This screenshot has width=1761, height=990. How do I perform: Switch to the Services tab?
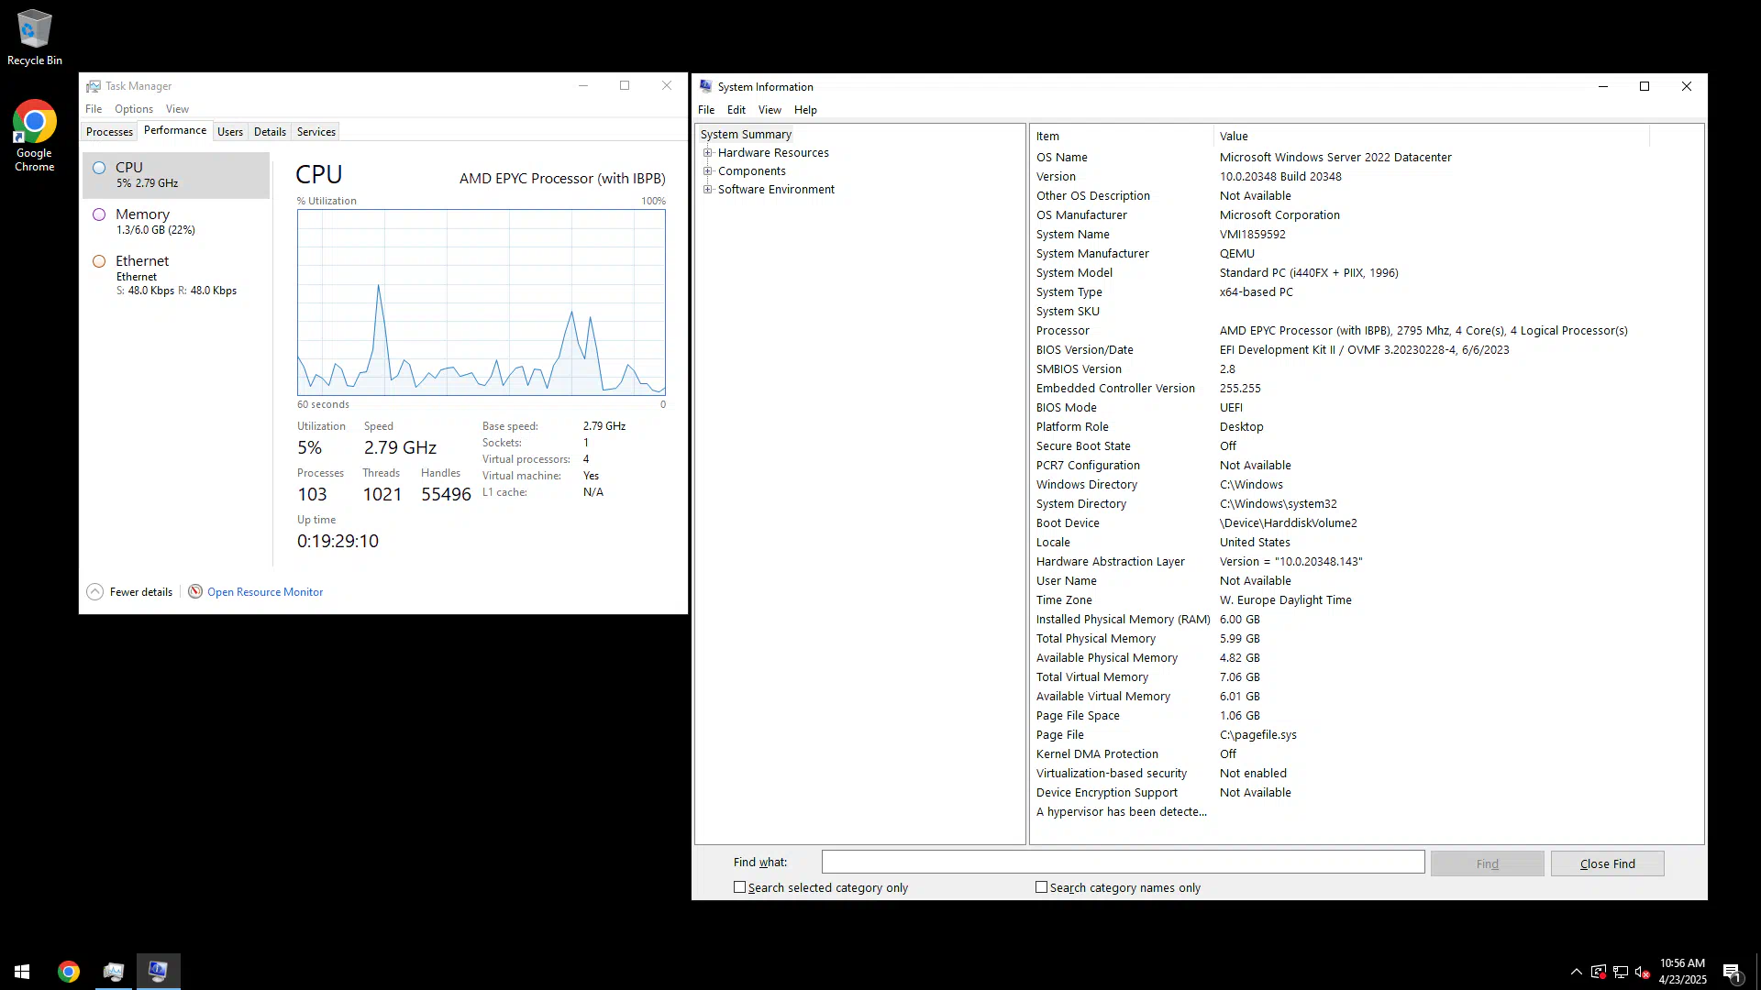pos(316,132)
